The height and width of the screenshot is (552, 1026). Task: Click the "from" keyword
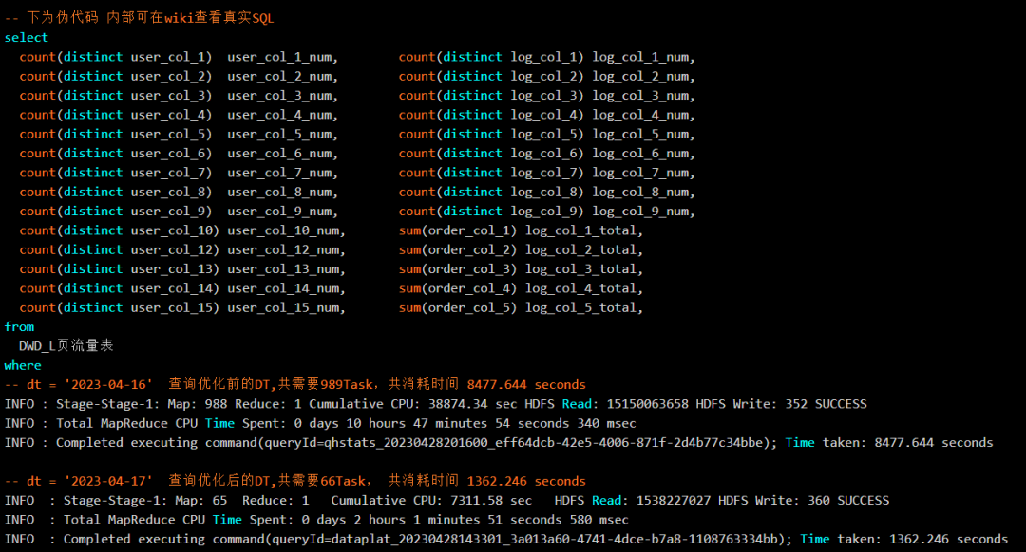coord(19,326)
